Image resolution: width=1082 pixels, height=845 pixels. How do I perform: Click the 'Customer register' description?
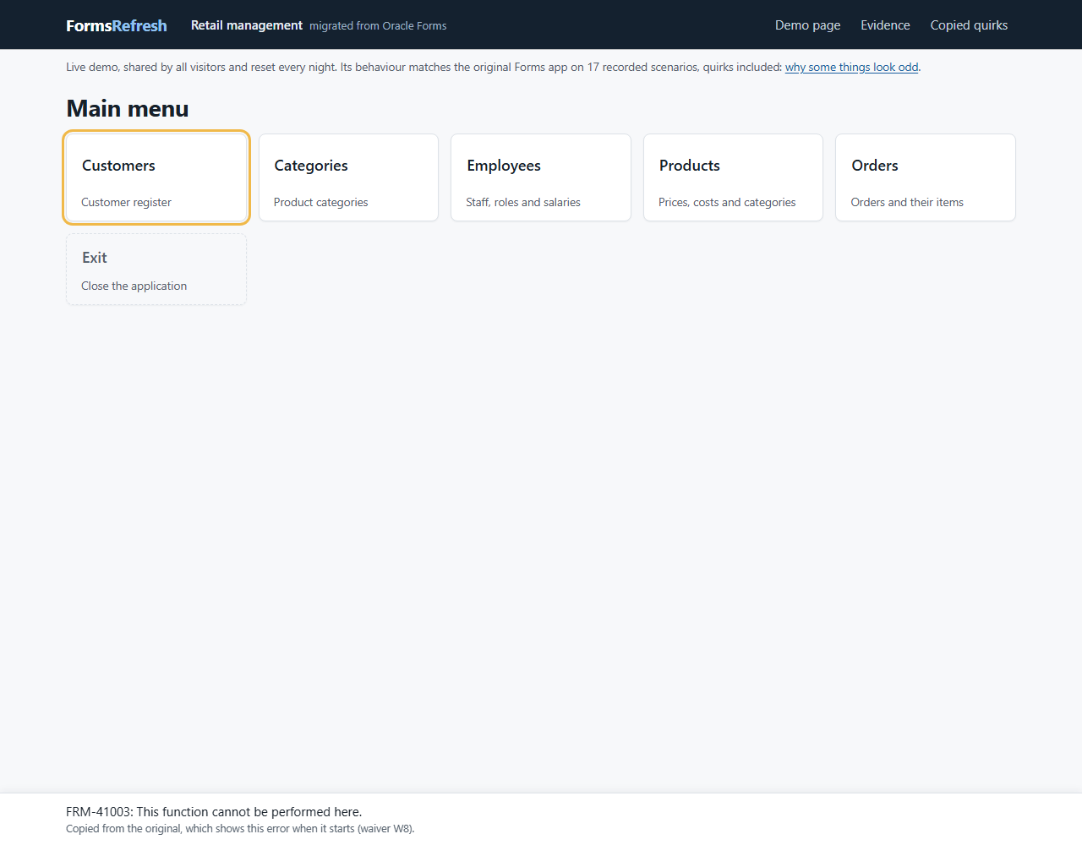[126, 202]
